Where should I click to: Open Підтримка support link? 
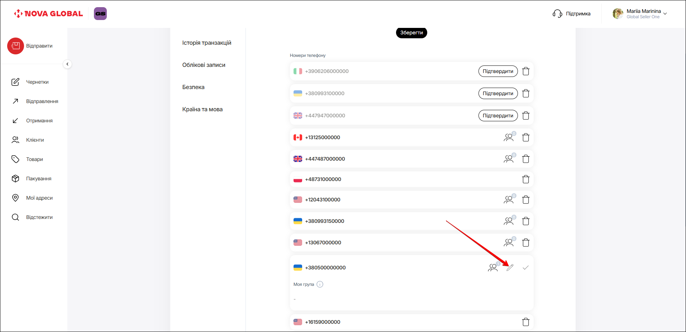pyautogui.click(x=572, y=14)
